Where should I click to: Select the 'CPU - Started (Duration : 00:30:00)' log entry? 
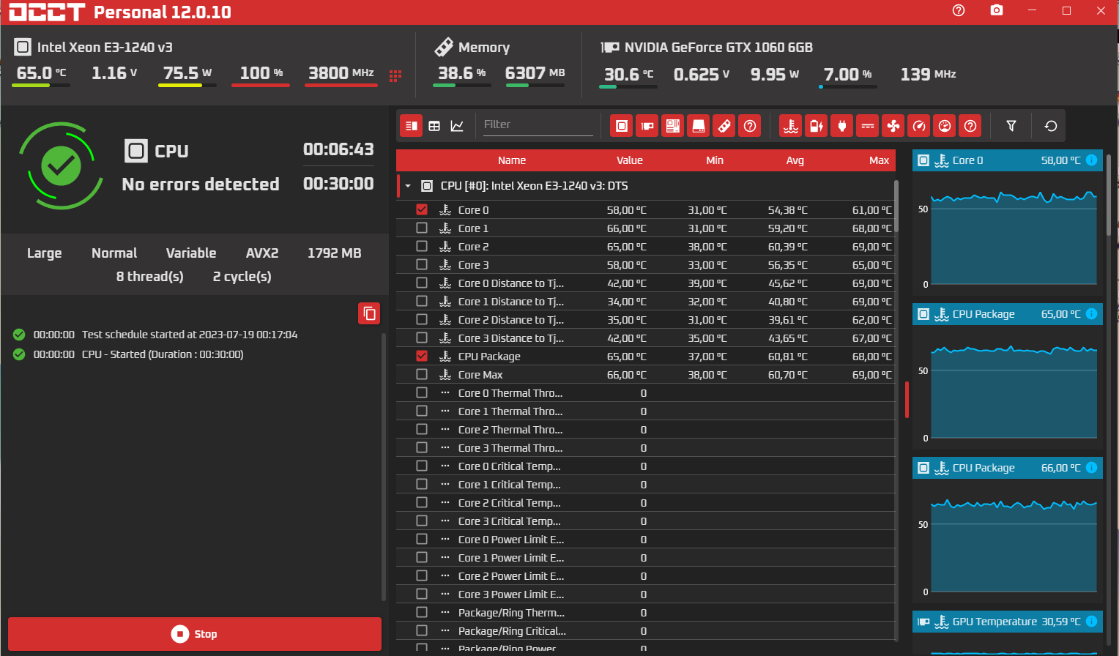coord(163,354)
